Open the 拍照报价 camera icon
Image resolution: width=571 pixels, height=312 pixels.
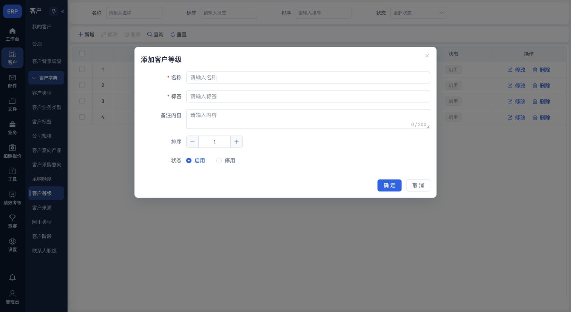pyautogui.click(x=12, y=148)
